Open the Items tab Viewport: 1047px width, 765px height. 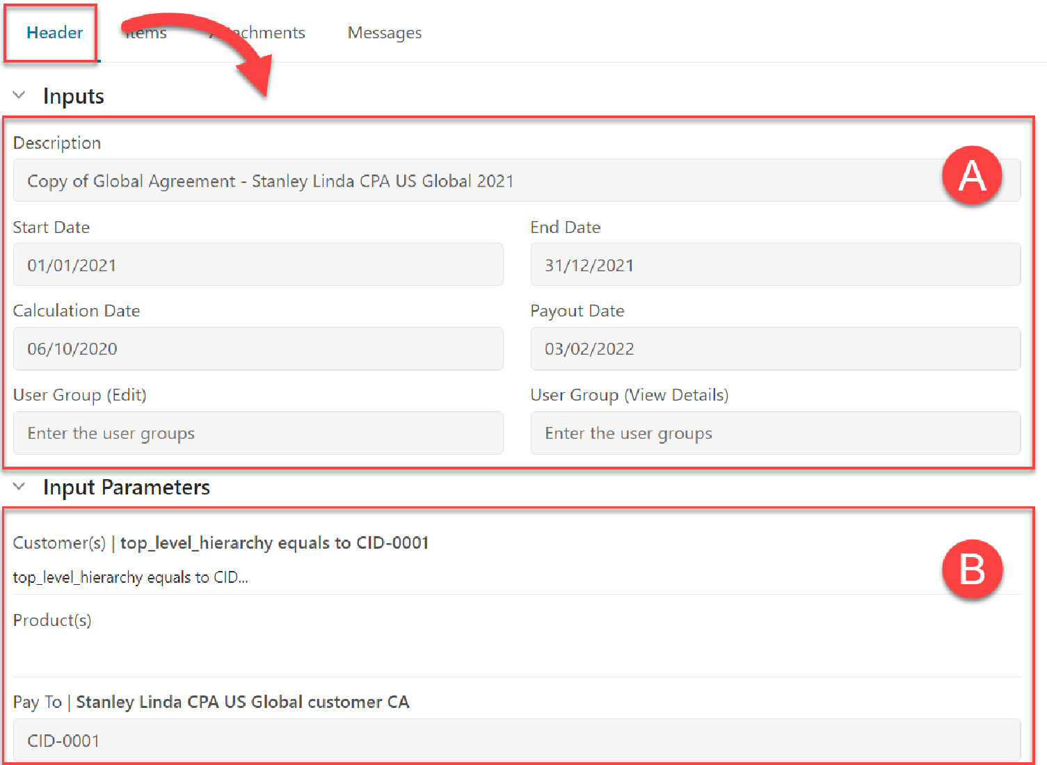[145, 32]
